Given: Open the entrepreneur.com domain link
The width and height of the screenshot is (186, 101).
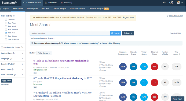Looking at the screenshot, I should pyautogui.click(x=40, y=70).
